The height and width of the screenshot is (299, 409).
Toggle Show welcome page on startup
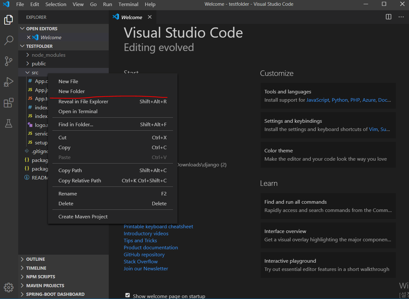click(128, 295)
